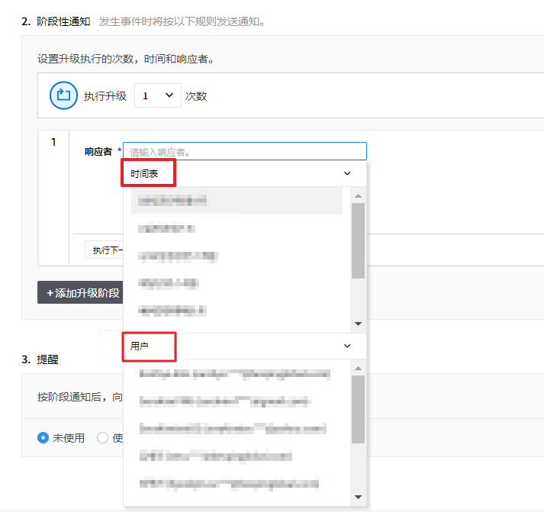Open the 执行升级 count dropdown
544x522 pixels.
pos(158,96)
